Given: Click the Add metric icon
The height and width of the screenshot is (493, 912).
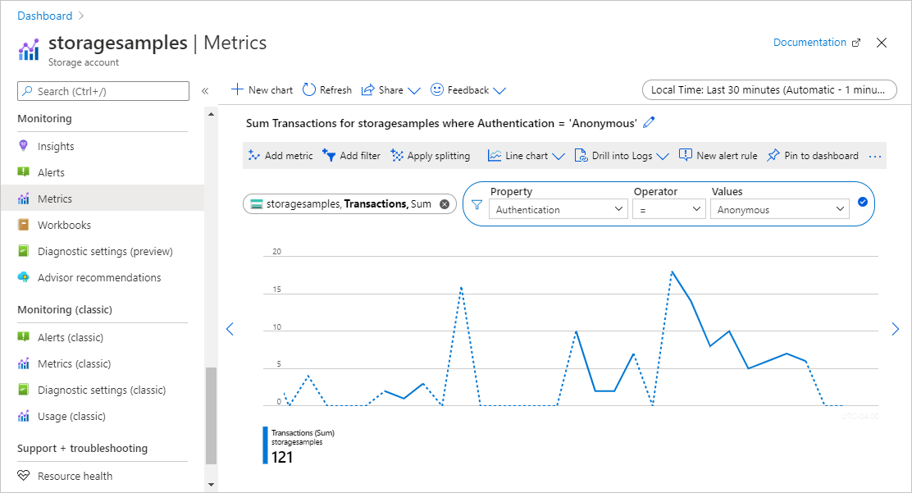Looking at the screenshot, I should point(254,155).
